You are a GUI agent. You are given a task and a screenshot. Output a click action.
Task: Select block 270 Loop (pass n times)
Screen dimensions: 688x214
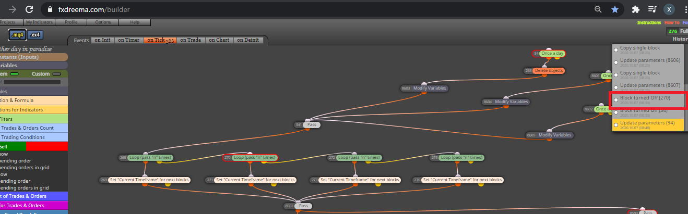tap(251, 158)
